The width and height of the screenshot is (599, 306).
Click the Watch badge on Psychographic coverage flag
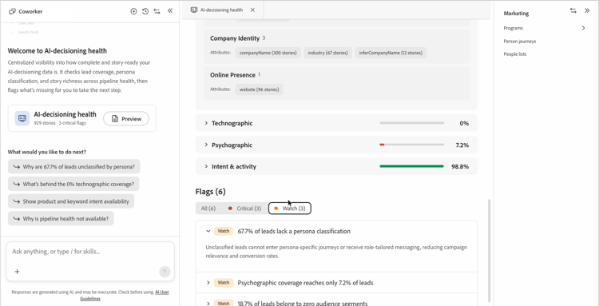[224, 283]
